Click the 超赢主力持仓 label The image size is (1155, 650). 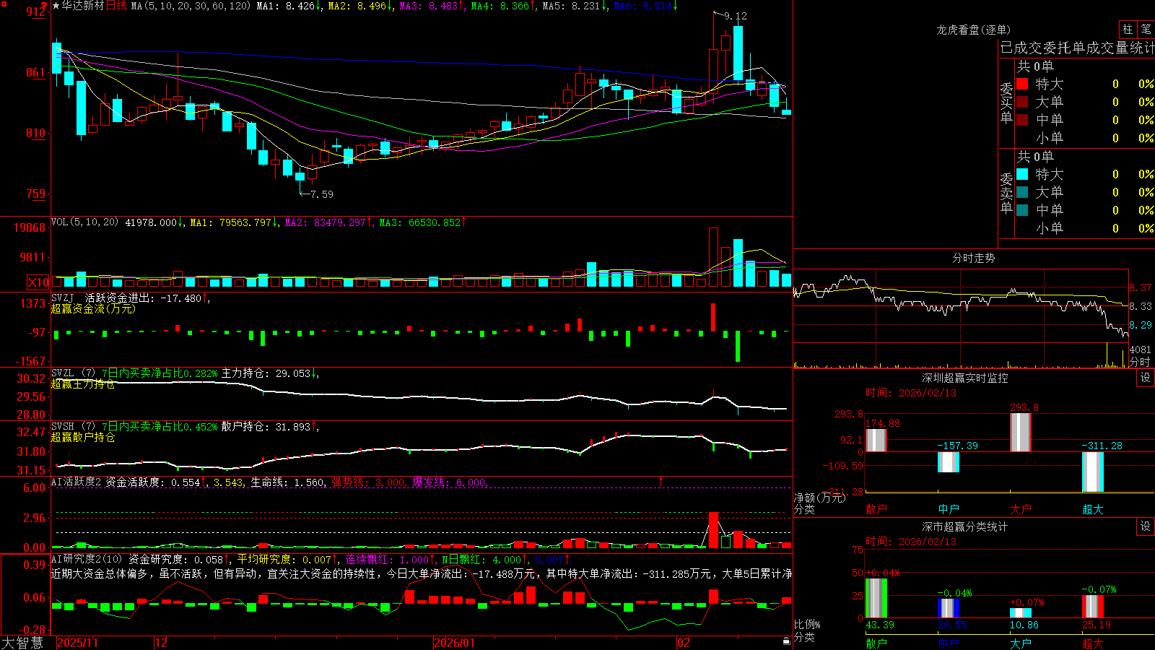(83, 384)
